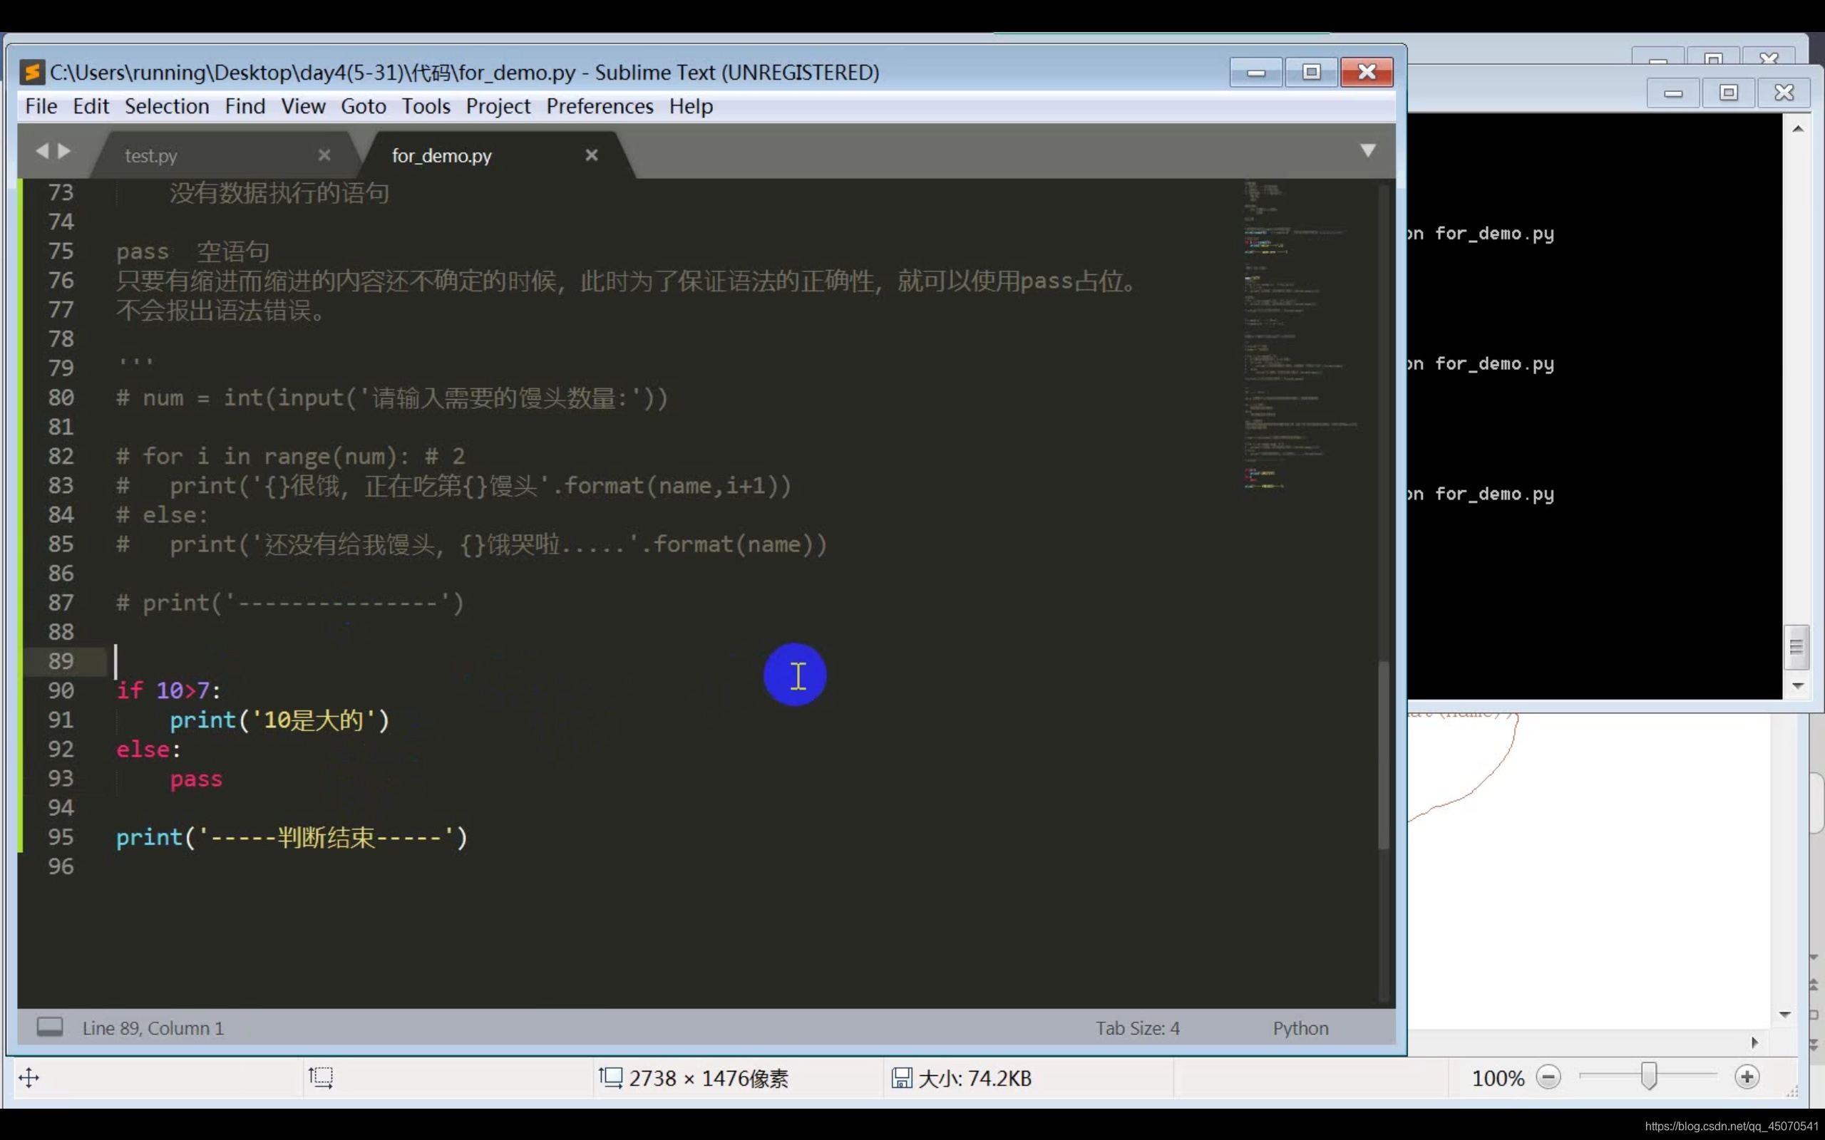
Task: Click the zoom in plus button
Action: pos(1747,1077)
